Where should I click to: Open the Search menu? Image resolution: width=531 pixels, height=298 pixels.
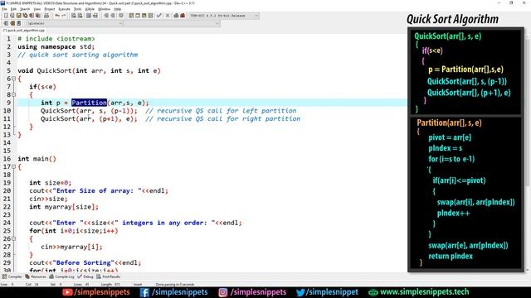coord(25,9)
